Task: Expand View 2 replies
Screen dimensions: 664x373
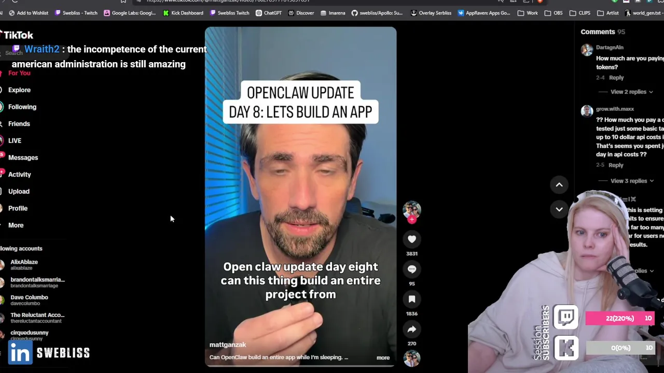Action: tap(631, 92)
